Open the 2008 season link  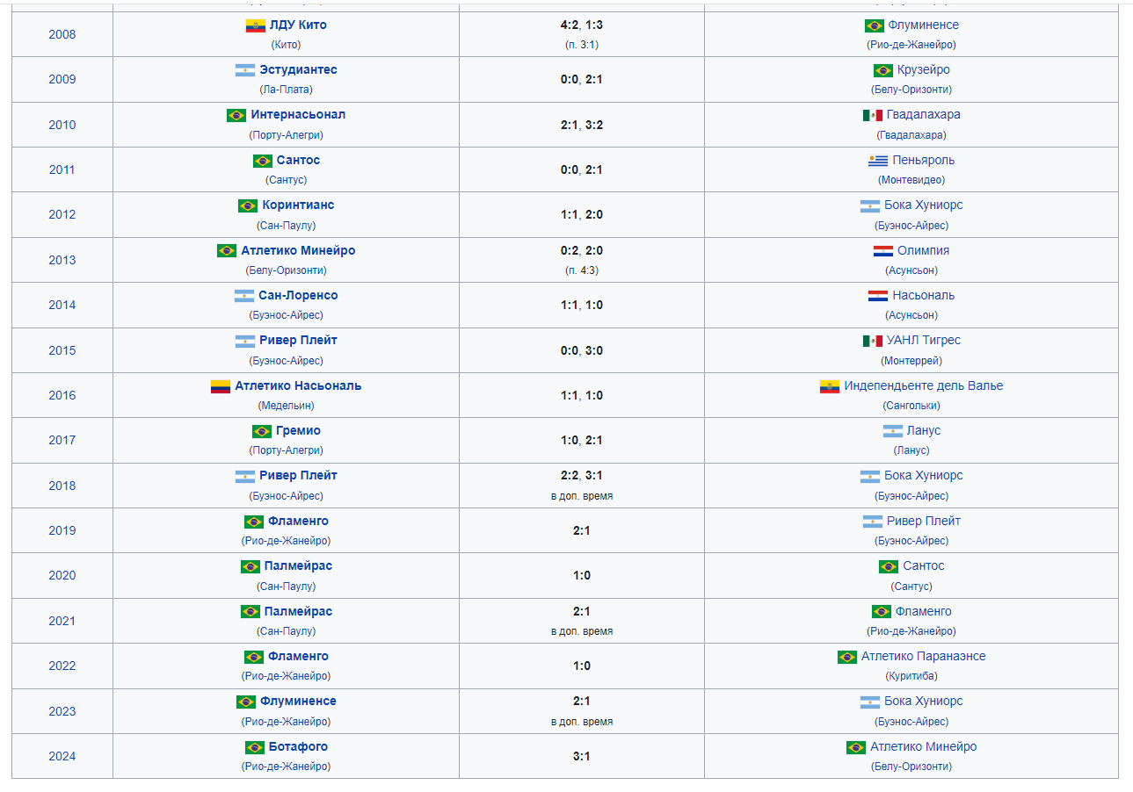[62, 34]
